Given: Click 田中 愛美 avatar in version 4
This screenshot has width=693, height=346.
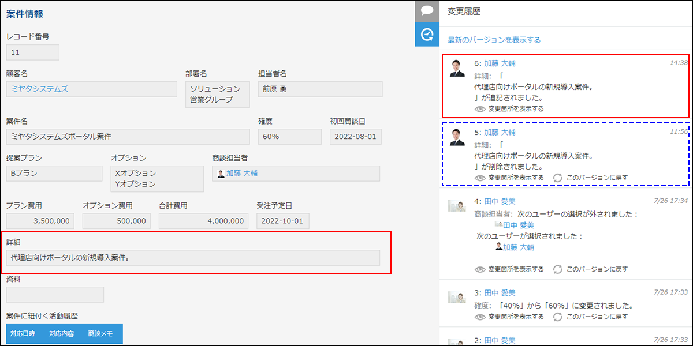Looking at the screenshot, I should (457, 206).
